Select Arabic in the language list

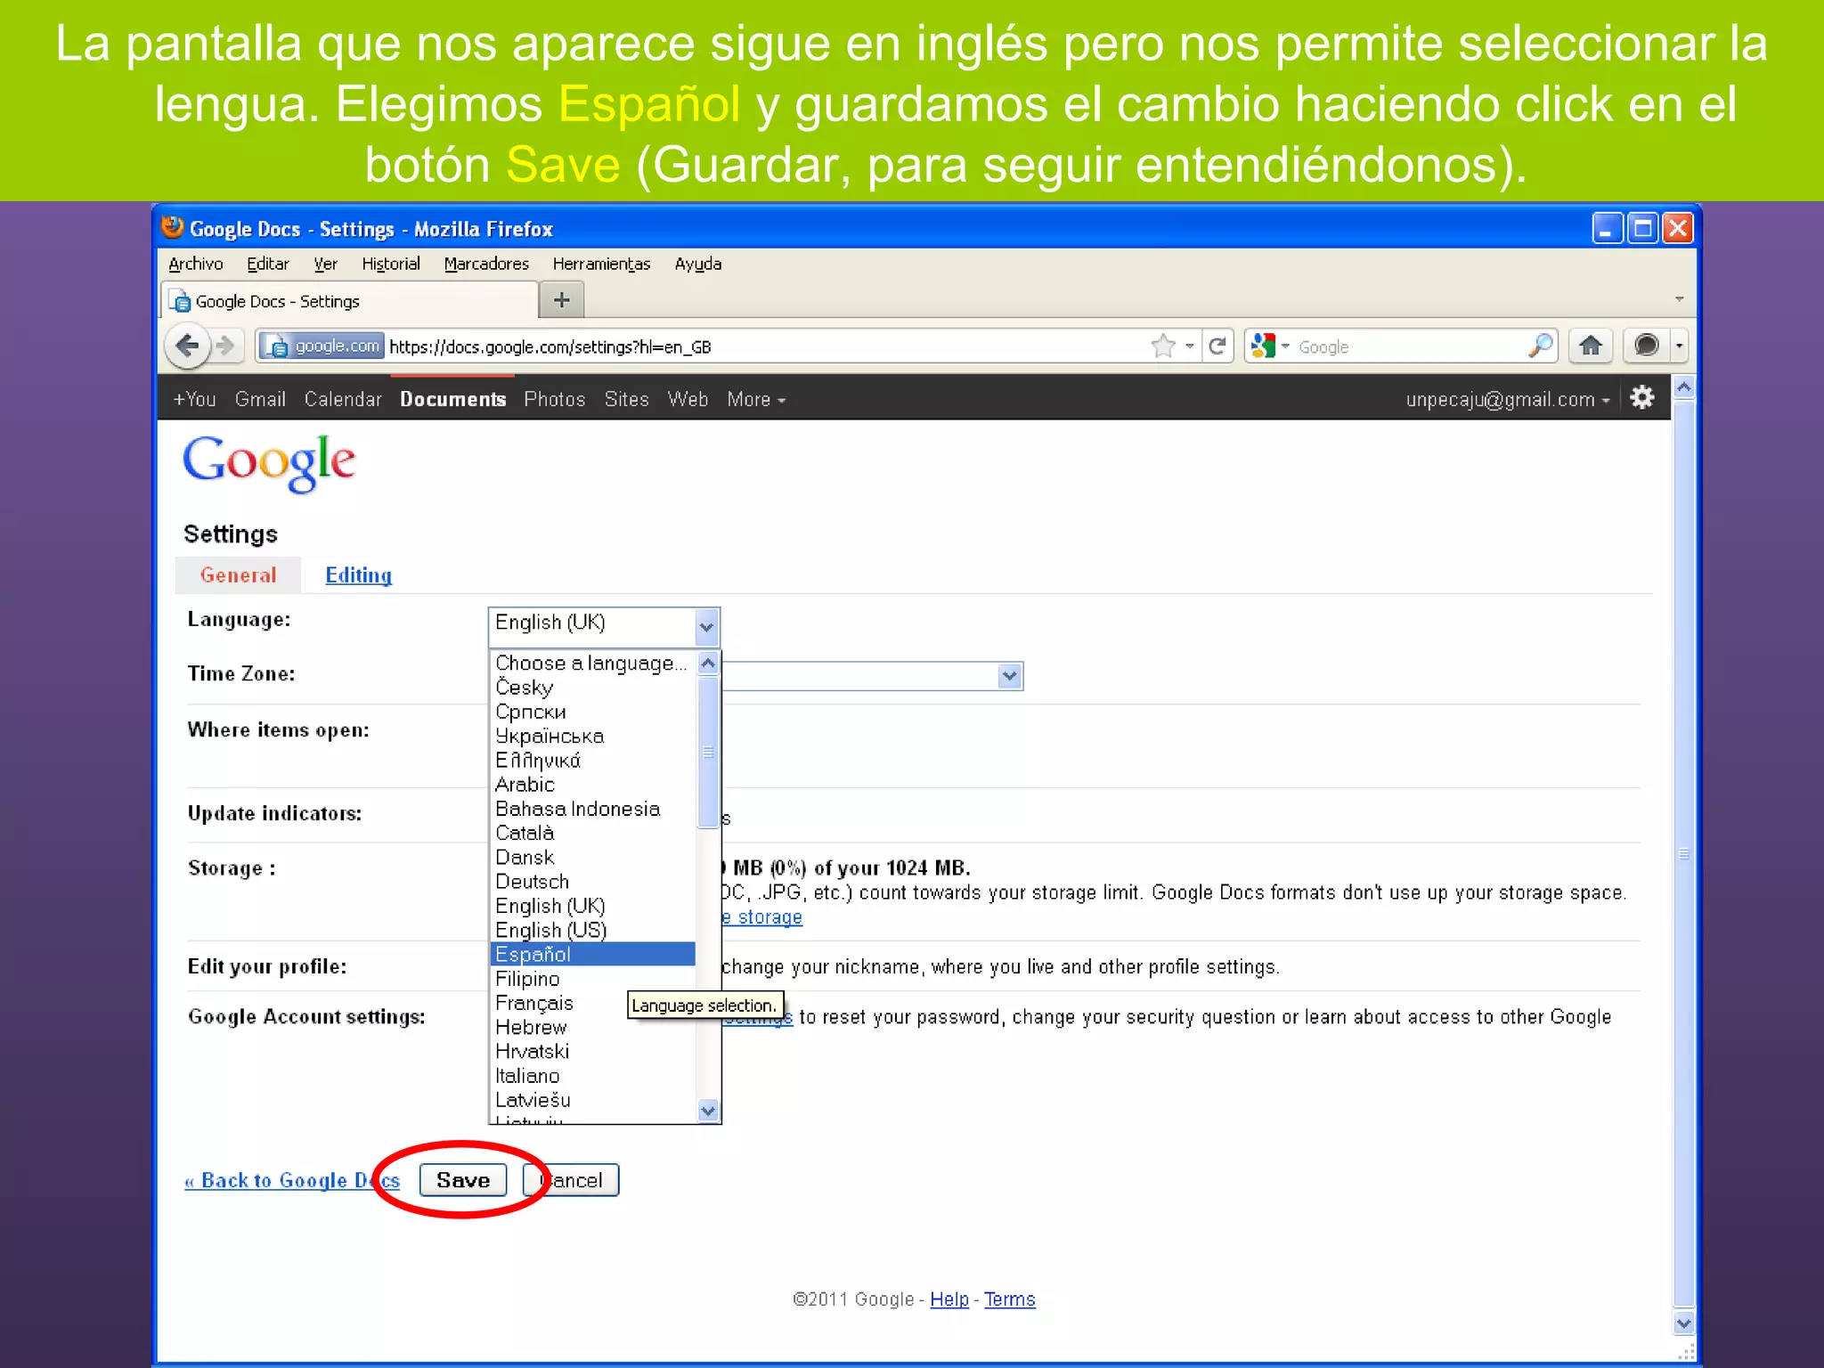click(x=593, y=785)
